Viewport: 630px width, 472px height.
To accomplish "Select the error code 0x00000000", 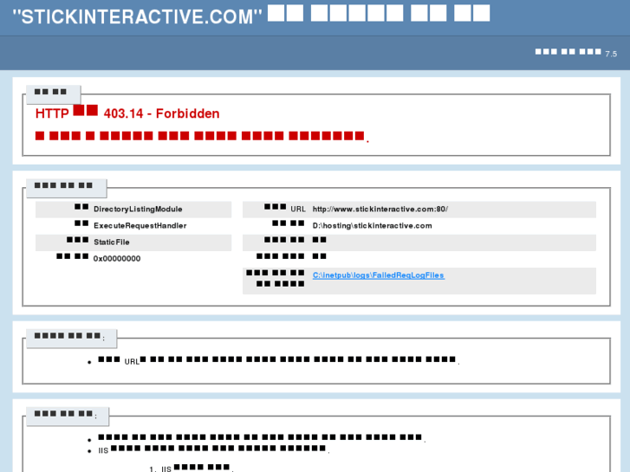I will 117,259.
